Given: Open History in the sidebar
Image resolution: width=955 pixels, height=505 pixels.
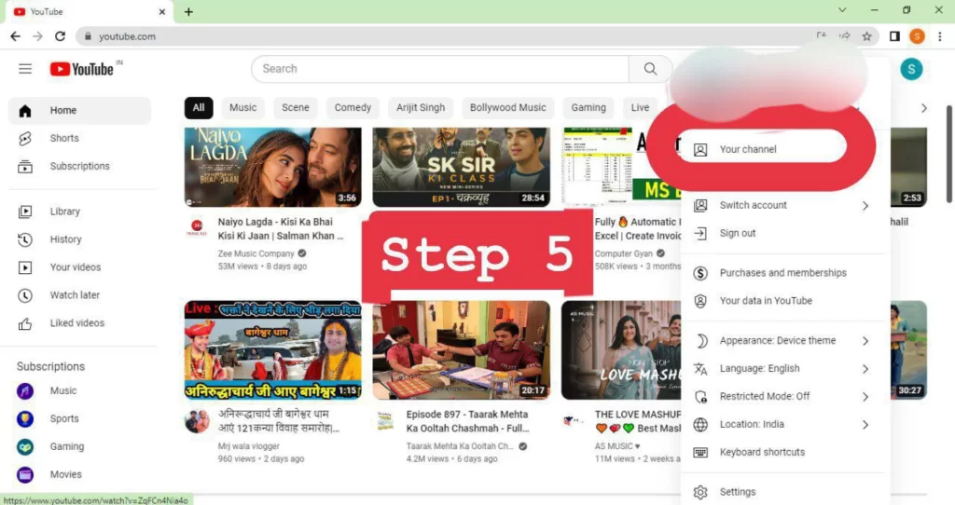Looking at the screenshot, I should point(80,239).
